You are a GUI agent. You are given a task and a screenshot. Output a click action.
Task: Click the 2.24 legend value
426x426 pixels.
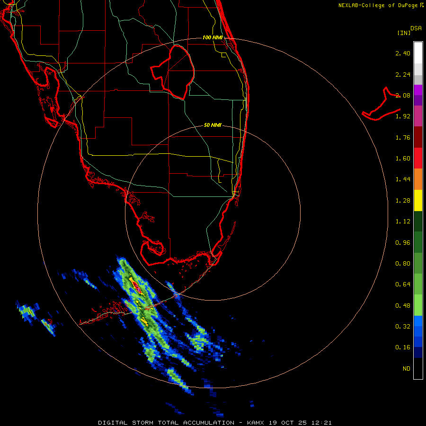(x=403, y=74)
